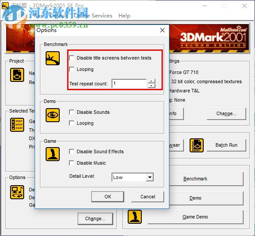Check the Disable Sounds option
Viewport: 255px width, 236px height.
(72, 112)
